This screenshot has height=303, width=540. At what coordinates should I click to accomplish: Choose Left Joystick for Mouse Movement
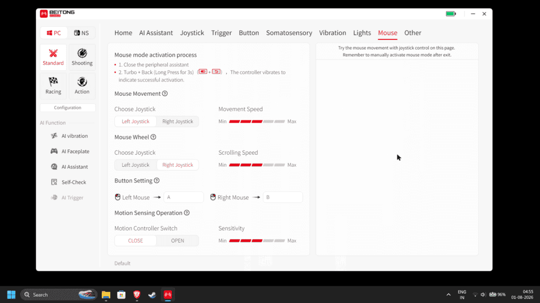point(136,122)
